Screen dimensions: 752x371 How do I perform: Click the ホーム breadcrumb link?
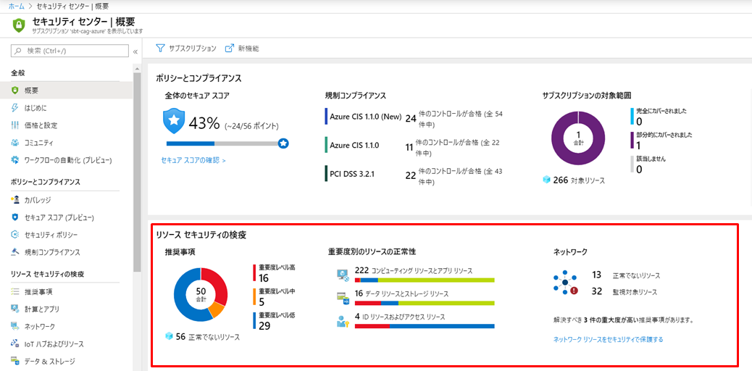click(x=17, y=7)
